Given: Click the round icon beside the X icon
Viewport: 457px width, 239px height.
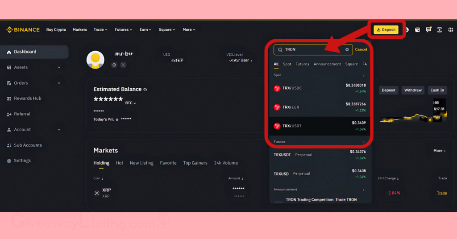Looking at the screenshot, I should 114,65.
